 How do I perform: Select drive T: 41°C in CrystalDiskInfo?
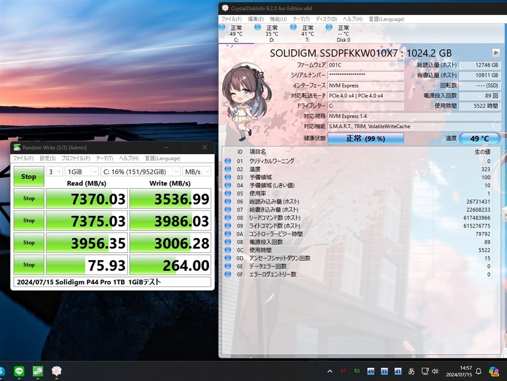[x=307, y=34]
